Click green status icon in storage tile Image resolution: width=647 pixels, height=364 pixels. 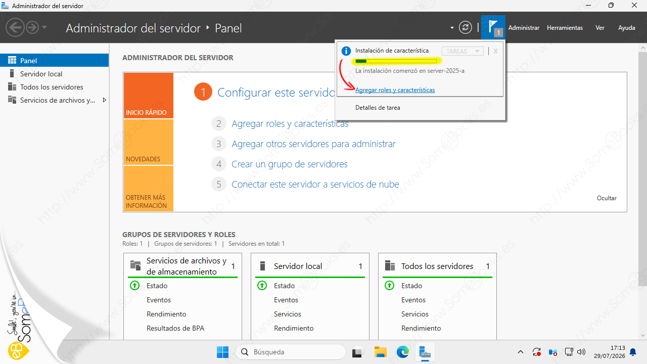[x=134, y=286]
